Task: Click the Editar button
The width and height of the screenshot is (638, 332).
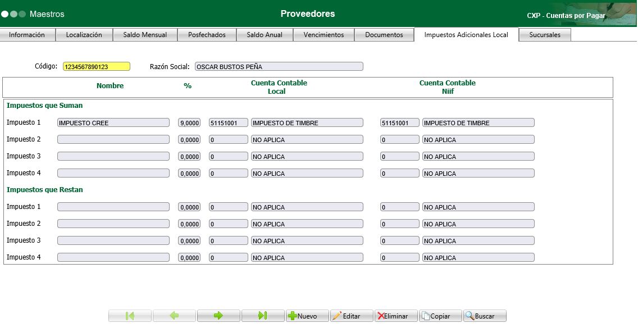Action: pyautogui.click(x=352, y=316)
